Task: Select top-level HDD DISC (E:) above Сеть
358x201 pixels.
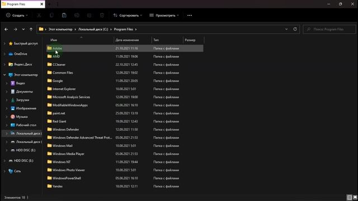Action: (x=21, y=161)
